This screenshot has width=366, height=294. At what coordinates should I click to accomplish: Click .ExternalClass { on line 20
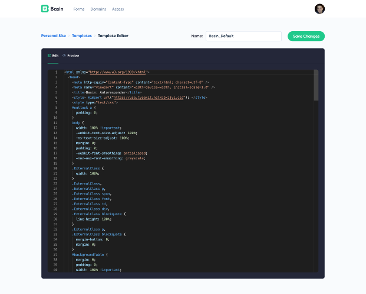[x=88, y=168]
